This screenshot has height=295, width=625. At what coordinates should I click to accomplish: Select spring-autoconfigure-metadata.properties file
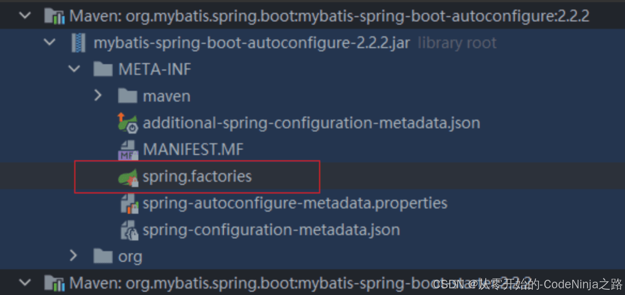(x=295, y=204)
